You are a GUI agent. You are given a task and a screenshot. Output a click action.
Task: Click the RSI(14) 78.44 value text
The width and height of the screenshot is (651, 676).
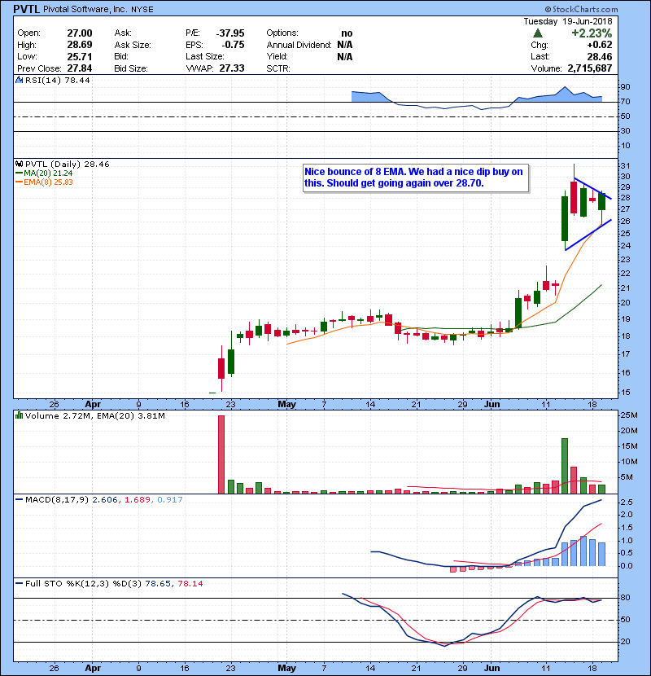(57, 80)
